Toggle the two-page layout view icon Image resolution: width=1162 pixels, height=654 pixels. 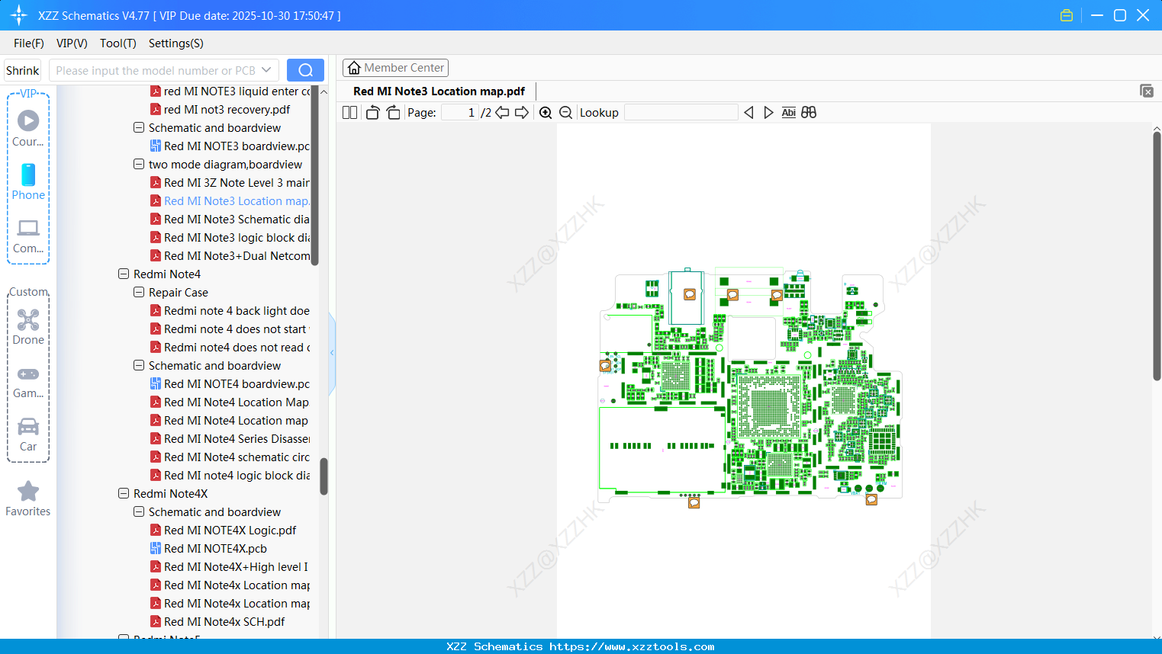(x=350, y=113)
